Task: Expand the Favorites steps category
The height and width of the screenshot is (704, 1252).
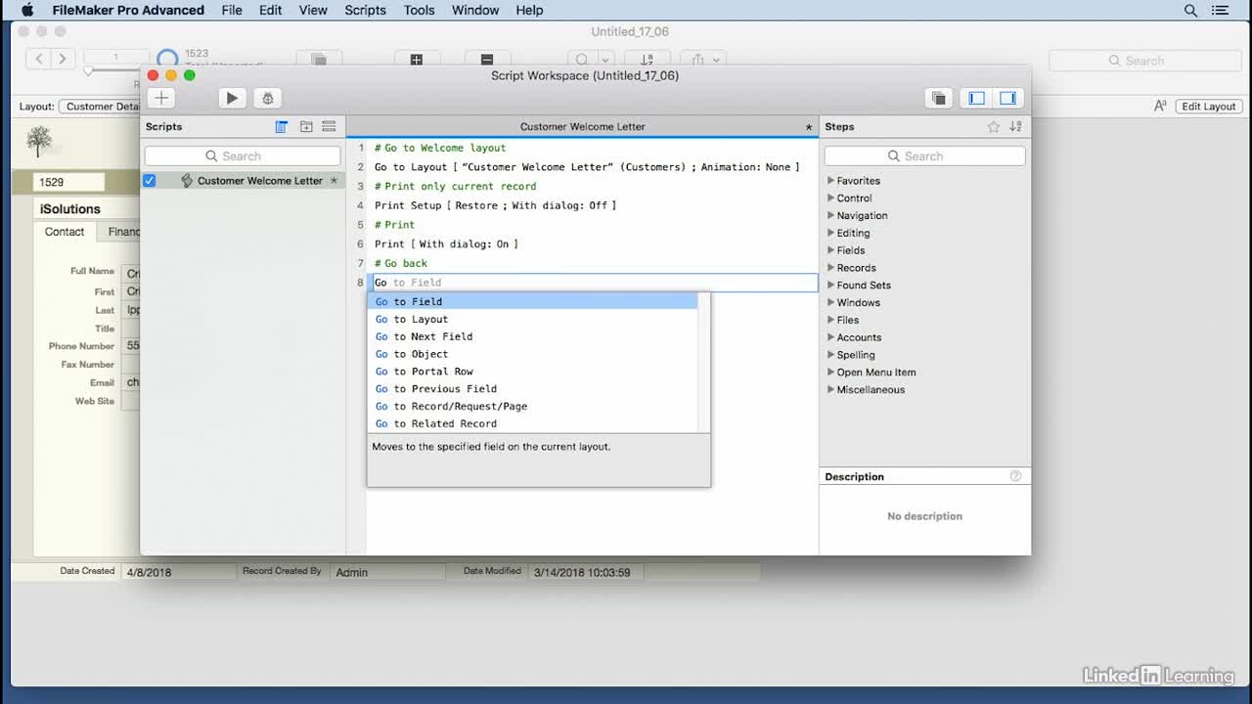Action: [831, 181]
